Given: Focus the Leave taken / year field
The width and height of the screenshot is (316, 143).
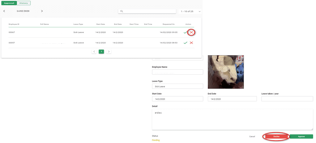Looking at the screenshot, I should point(287,99).
